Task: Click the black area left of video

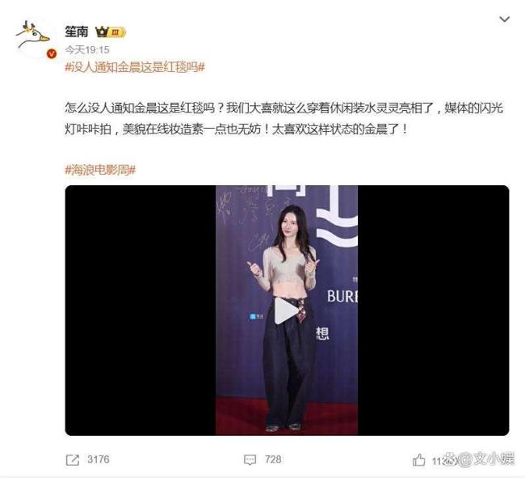Action: tap(141, 311)
